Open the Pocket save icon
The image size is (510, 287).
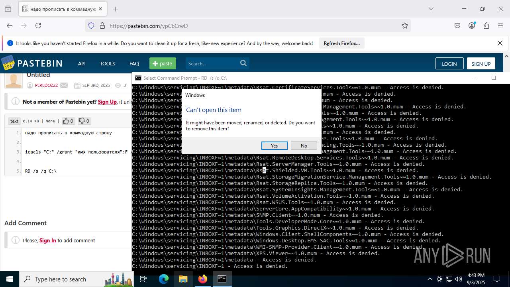[x=457, y=26]
